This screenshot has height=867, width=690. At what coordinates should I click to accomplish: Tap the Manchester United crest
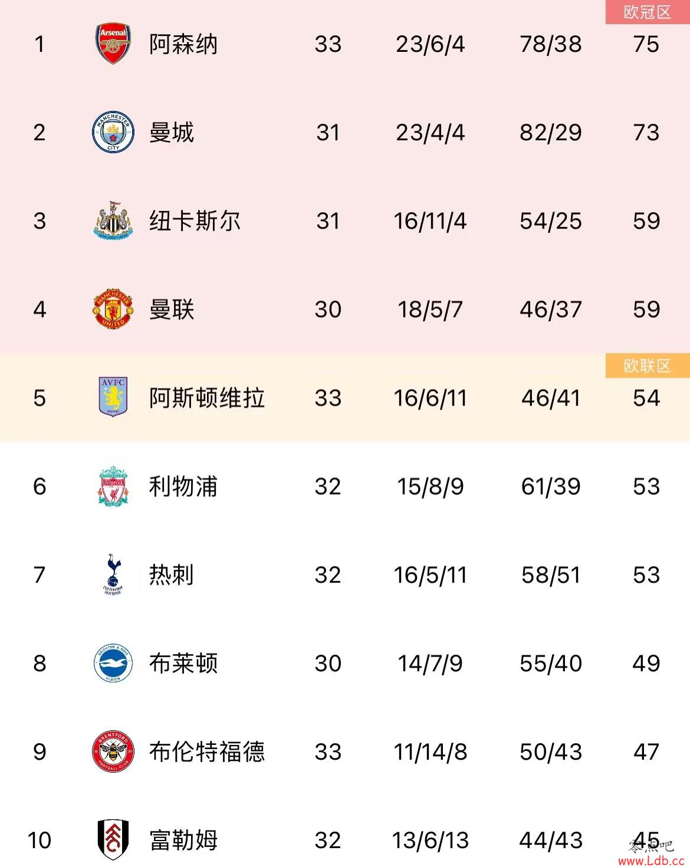pyautogui.click(x=113, y=309)
